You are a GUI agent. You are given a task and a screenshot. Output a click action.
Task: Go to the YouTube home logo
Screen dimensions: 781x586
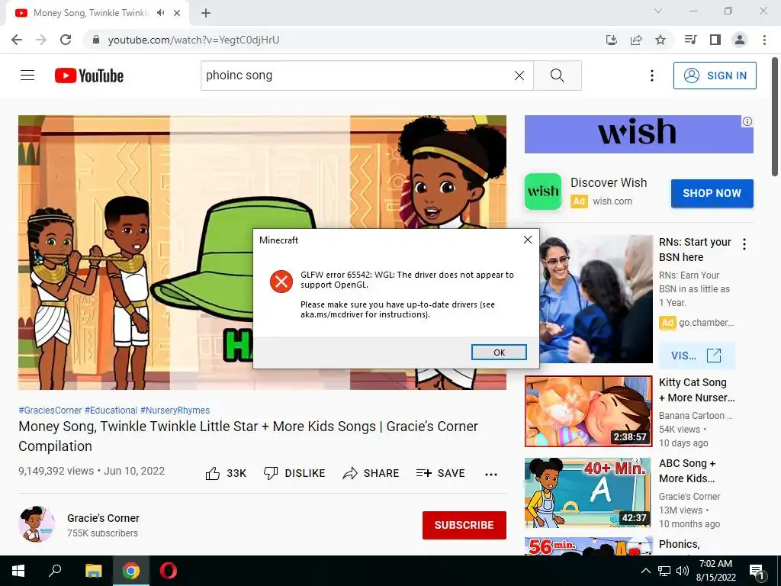tap(89, 76)
